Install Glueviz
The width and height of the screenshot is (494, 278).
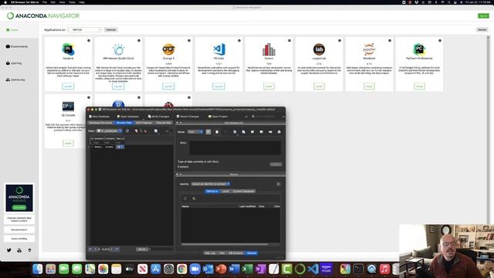point(269,86)
